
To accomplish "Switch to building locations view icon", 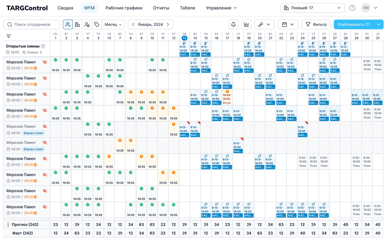I will point(77,24).
